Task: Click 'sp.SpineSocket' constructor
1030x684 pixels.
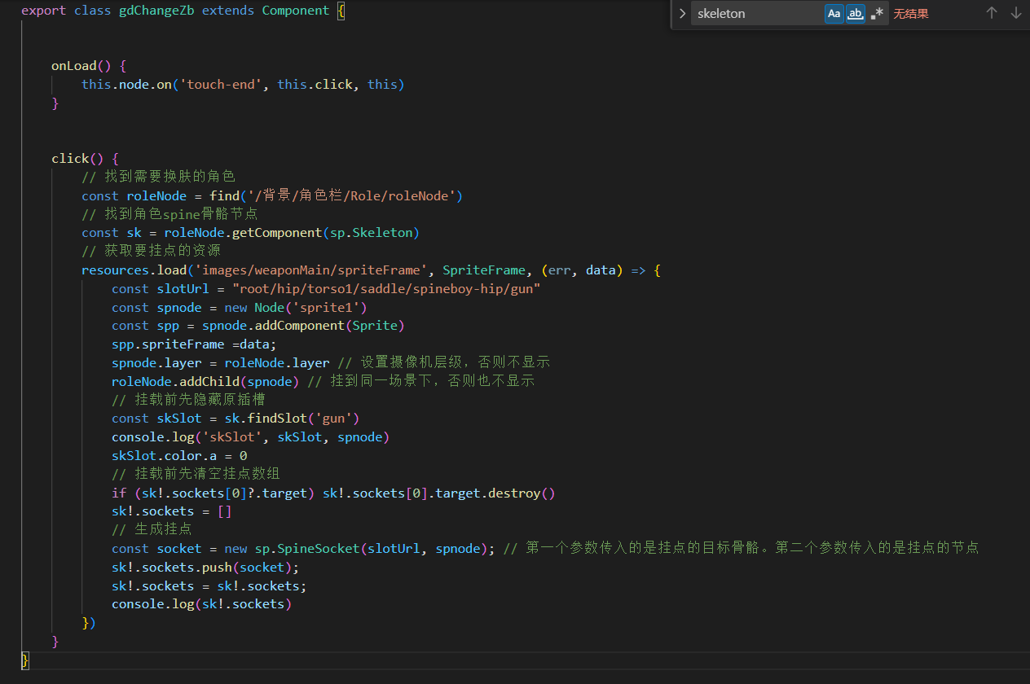Action: (x=307, y=549)
